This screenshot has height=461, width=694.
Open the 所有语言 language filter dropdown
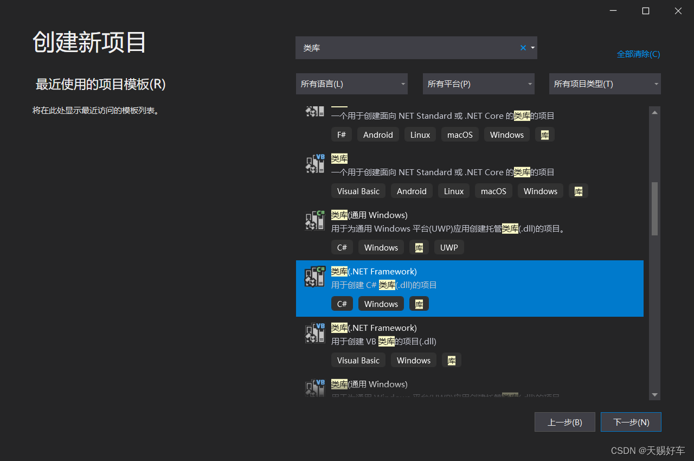(x=351, y=84)
